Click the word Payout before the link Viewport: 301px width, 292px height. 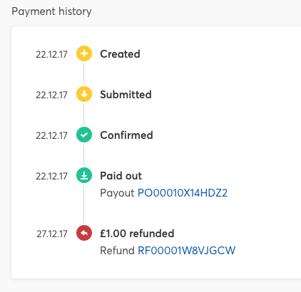(x=117, y=193)
